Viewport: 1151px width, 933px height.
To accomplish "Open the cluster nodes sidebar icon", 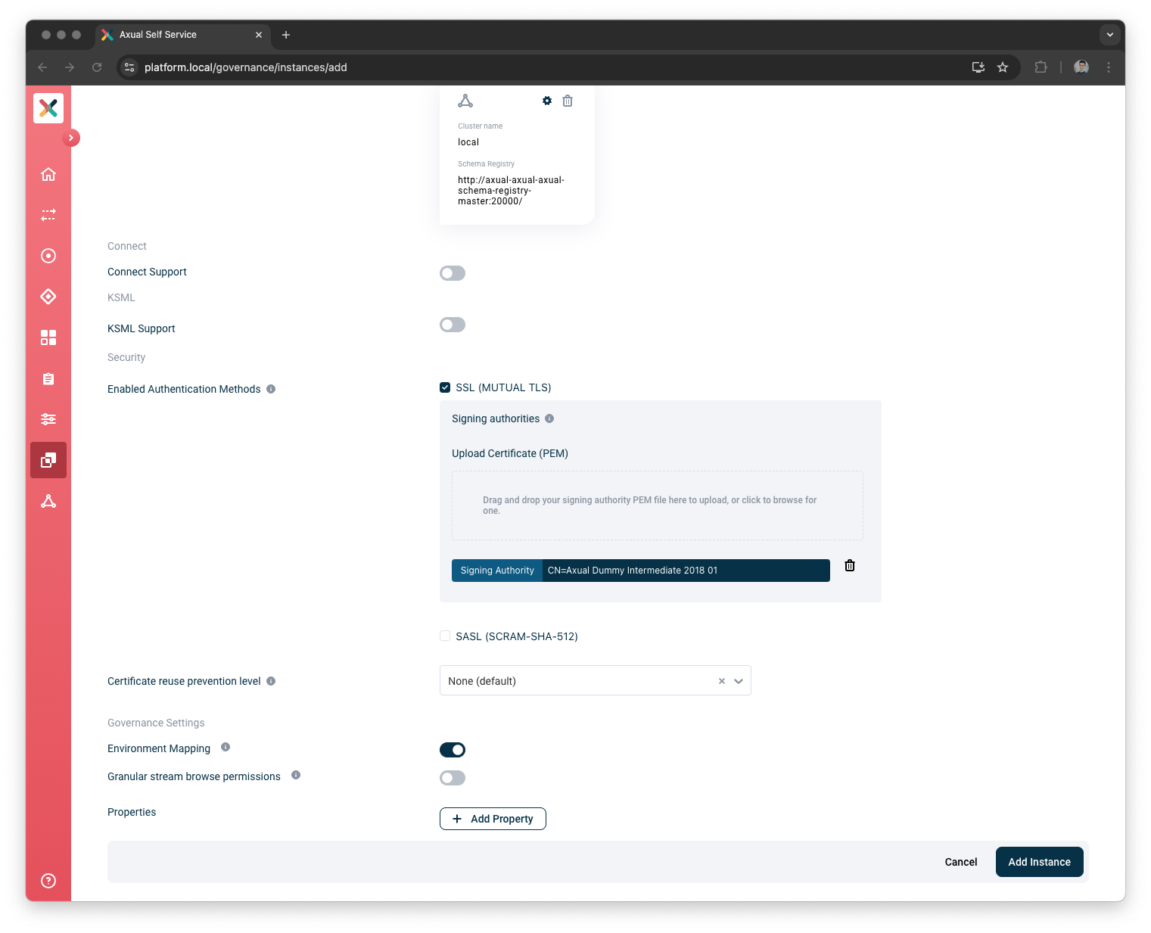I will pyautogui.click(x=48, y=501).
